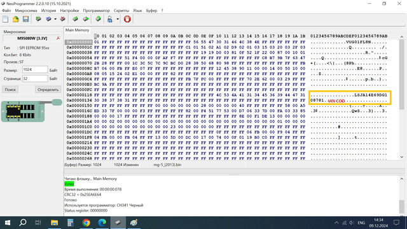Viewport: 407px width, 229px height.
Task: Open the Язык menu
Action: (x=137, y=11)
